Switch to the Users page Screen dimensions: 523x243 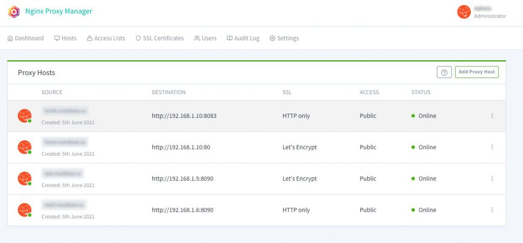205,38
